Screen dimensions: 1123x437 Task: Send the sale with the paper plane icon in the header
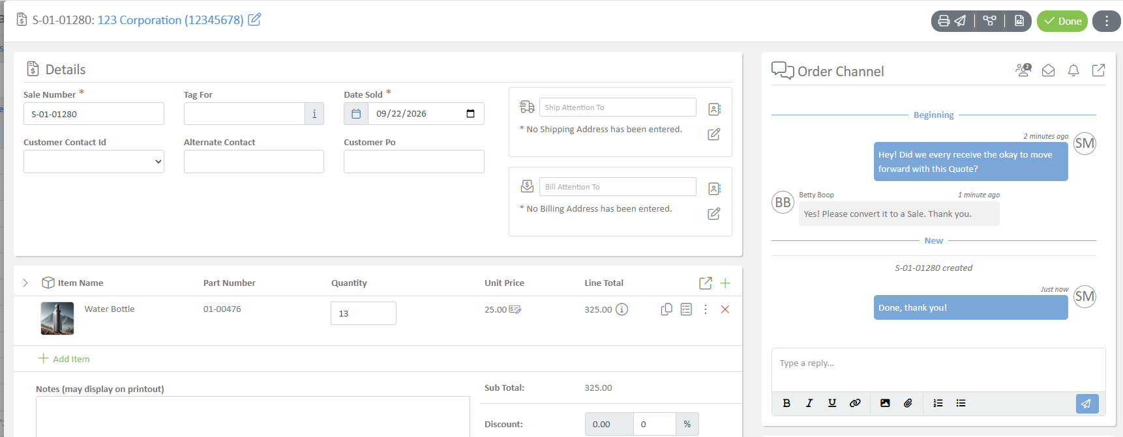[960, 21]
